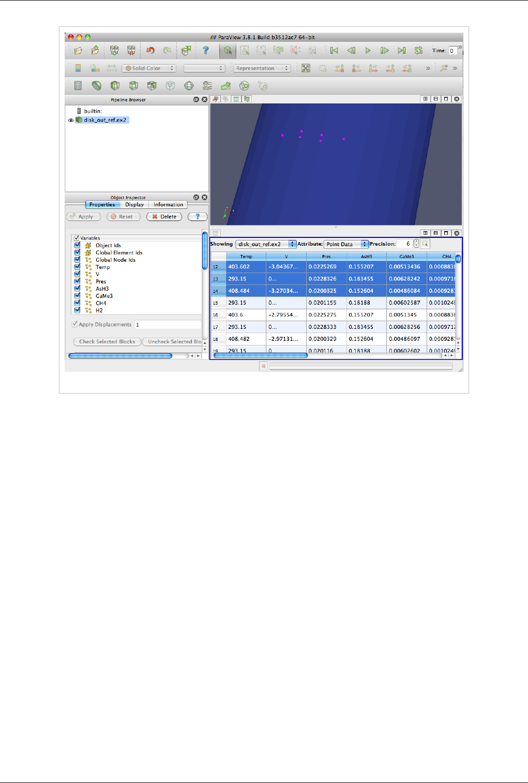Open the Edit Color Map icon
This screenshot has width=528, height=783.
click(95, 68)
